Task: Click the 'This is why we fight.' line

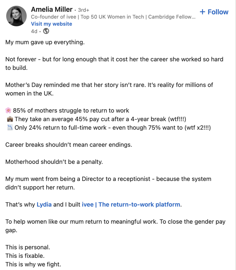Action: tap(33, 264)
